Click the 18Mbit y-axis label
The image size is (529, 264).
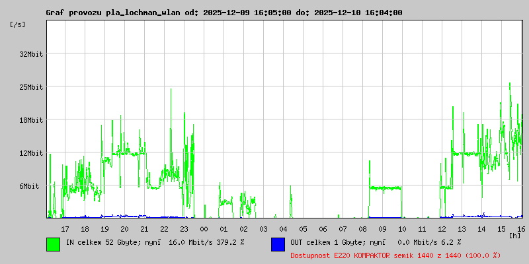31,120
